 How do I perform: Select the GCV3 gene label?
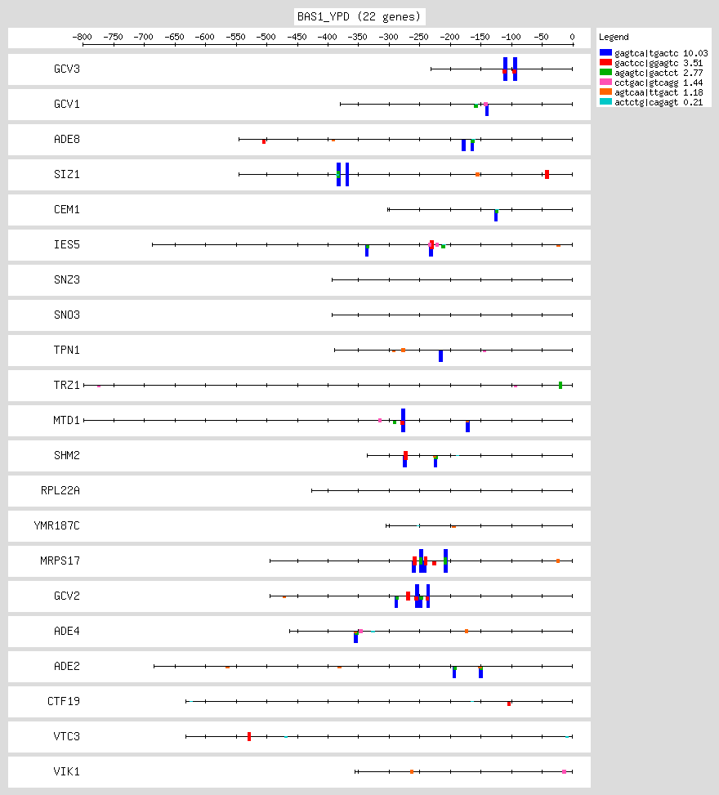click(66, 69)
